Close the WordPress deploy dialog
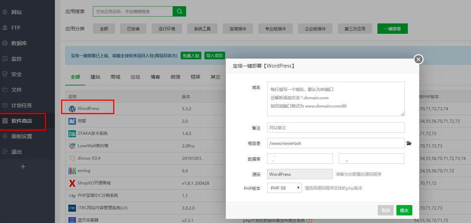 (x=419, y=59)
